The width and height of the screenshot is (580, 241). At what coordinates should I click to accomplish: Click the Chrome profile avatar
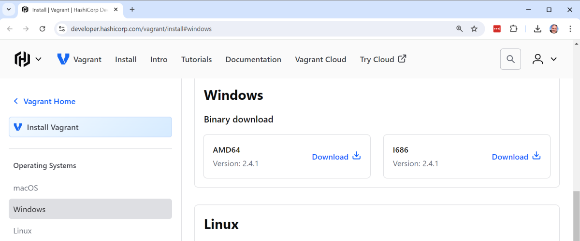pyautogui.click(x=554, y=29)
